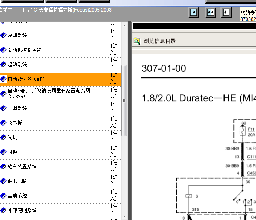Select 发动机控制系统 in the list
Screen dimensions: 256x220
pos(24,50)
